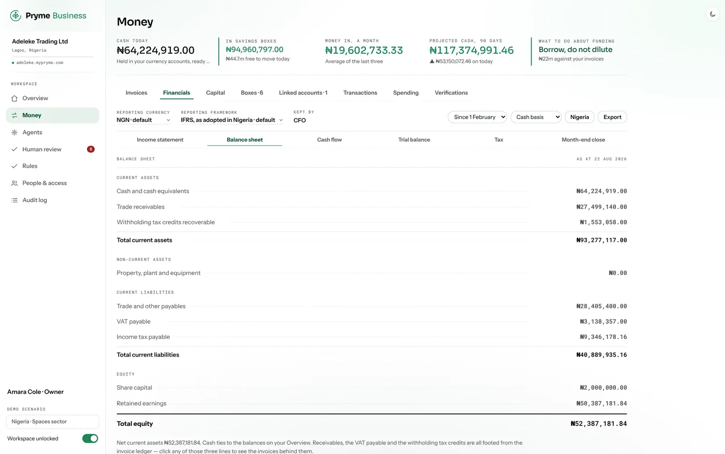Open the Month-end close tab
The image size is (725, 454).
583,140
